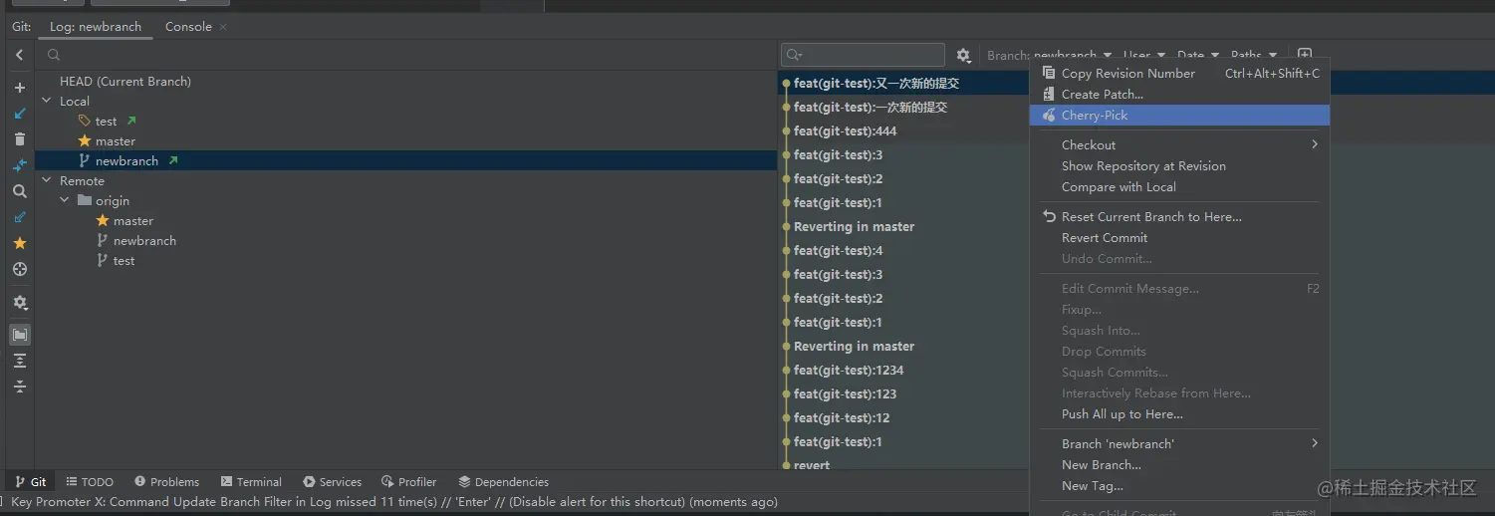Choose Cherry-Pick from the context menu
Viewport: 1495px width, 516px height.
click(x=1095, y=116)
